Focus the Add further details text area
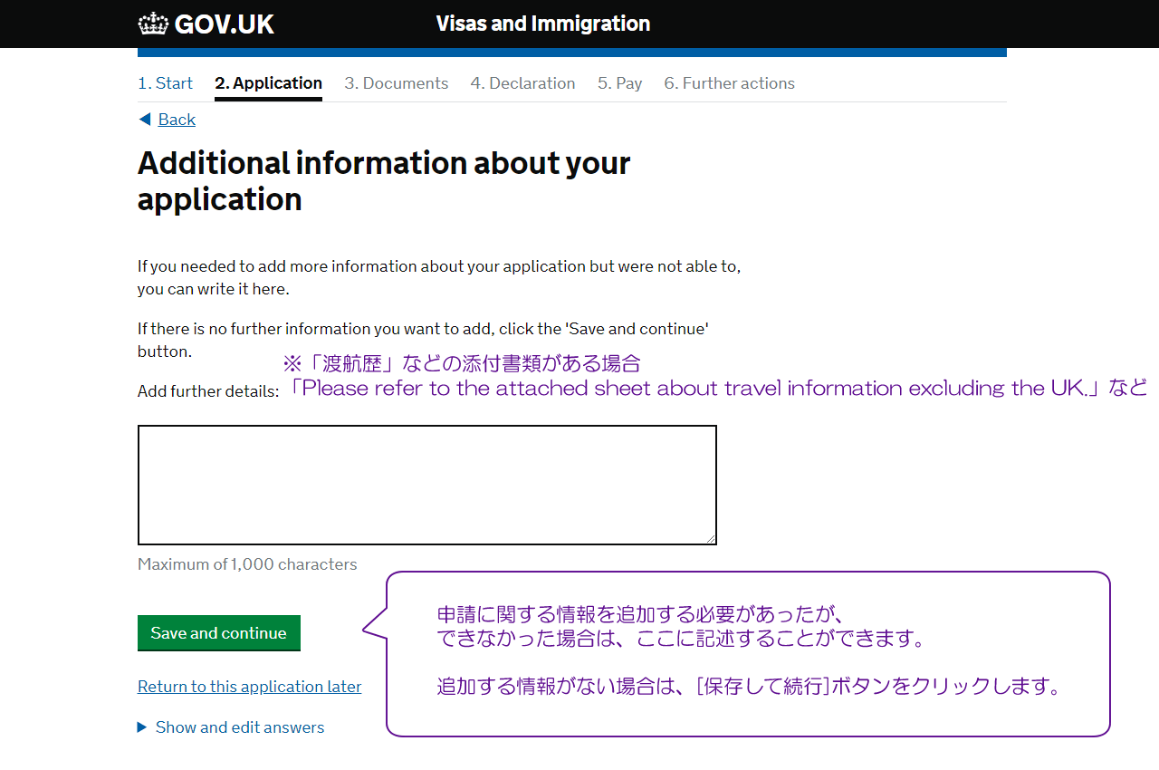Image resolution: width=1159 pixels, height=770 pixels. [x=427, y=485]
